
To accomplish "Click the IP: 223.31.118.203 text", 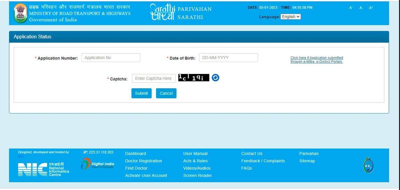I will pyautogui.click(x=98, y=152).
